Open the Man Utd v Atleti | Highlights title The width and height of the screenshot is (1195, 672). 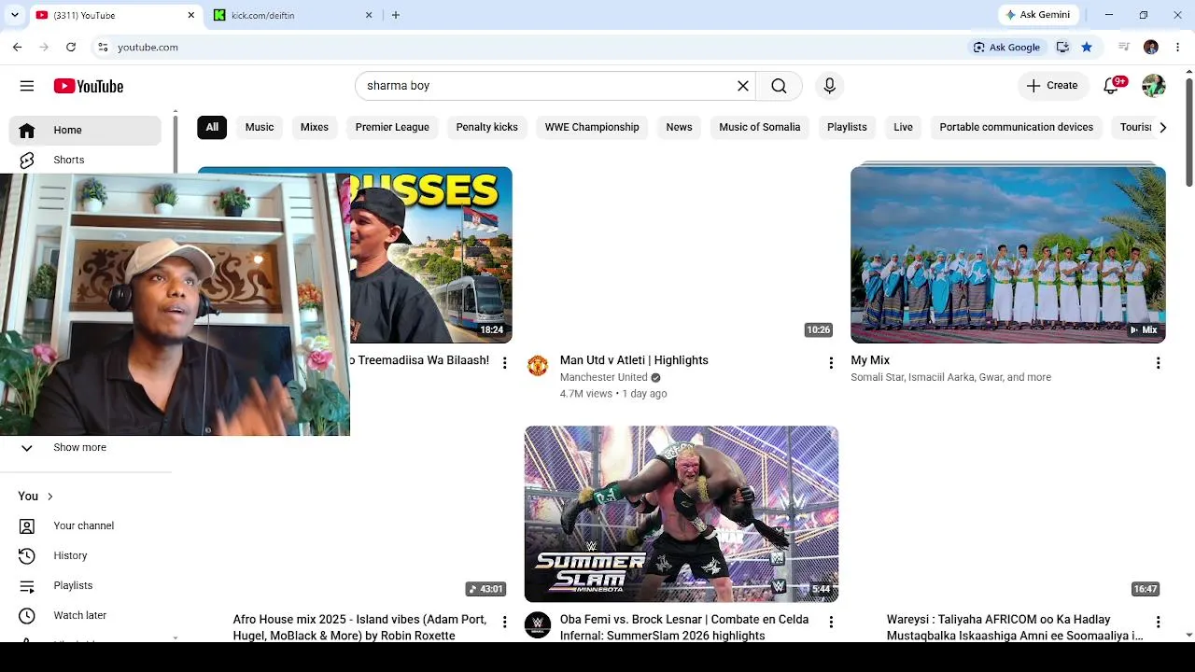[634, 360]
